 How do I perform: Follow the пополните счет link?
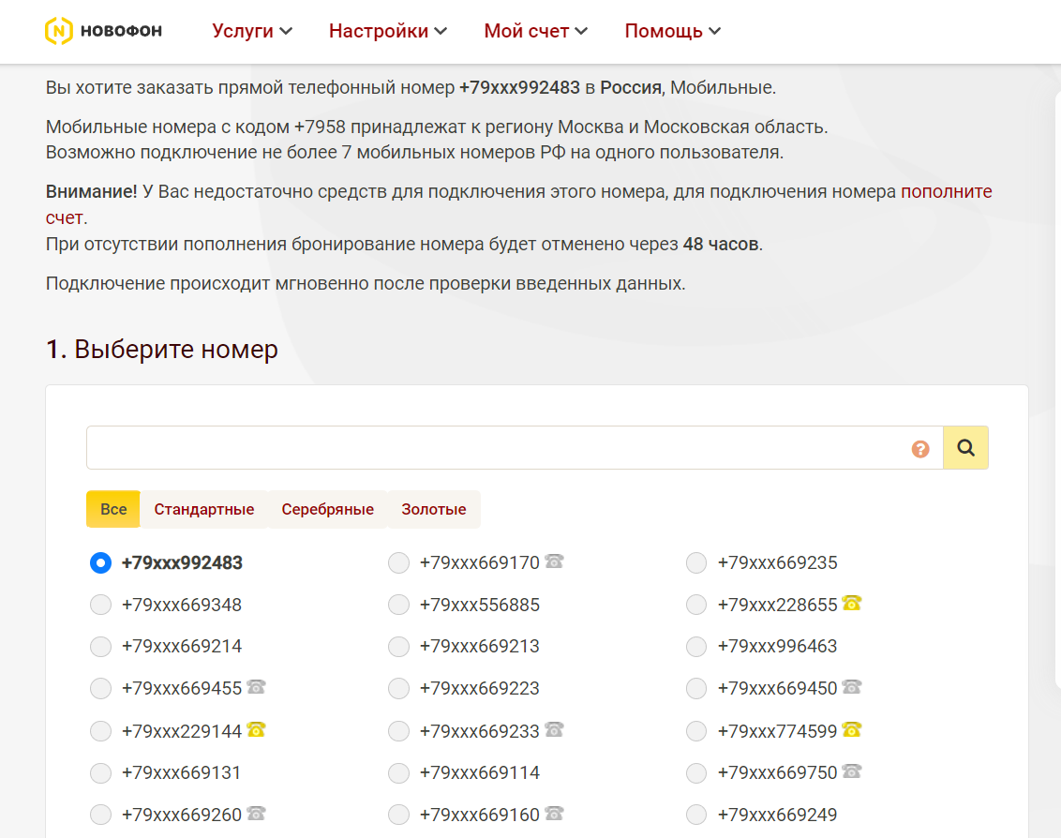pyautogui.click(x=946, y=192)
